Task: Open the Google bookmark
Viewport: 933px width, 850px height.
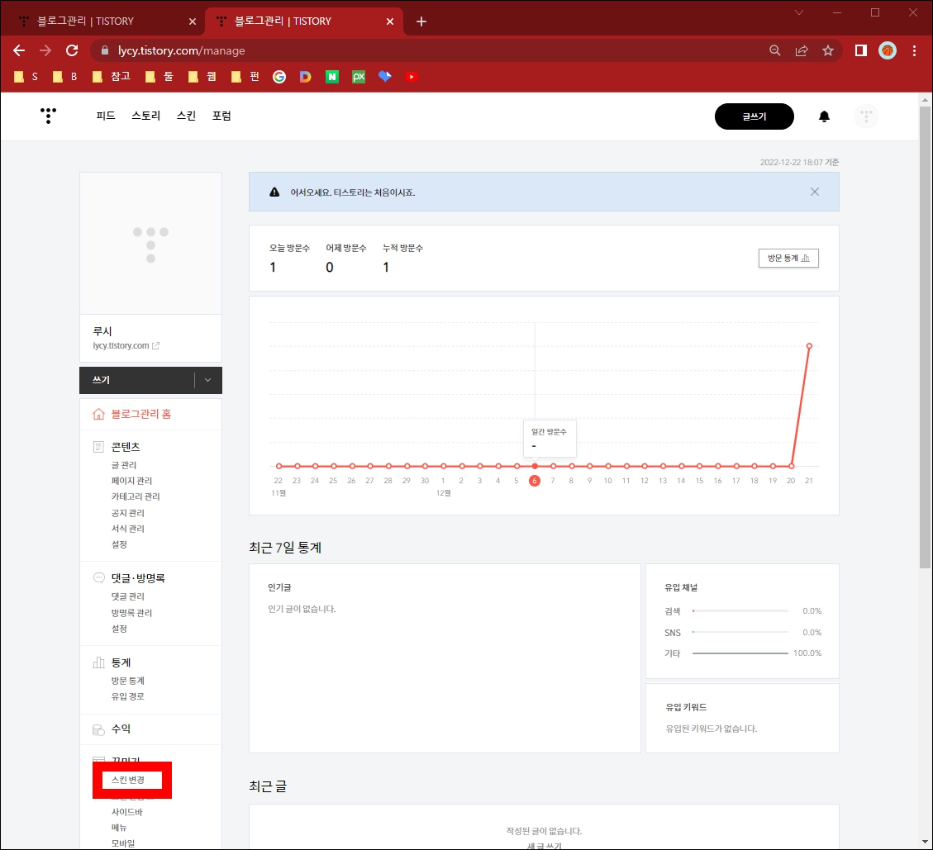Action: 278,76
